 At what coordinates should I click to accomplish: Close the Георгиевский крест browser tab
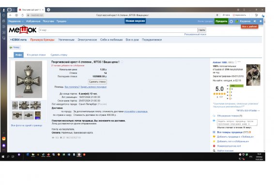point(43,10)
